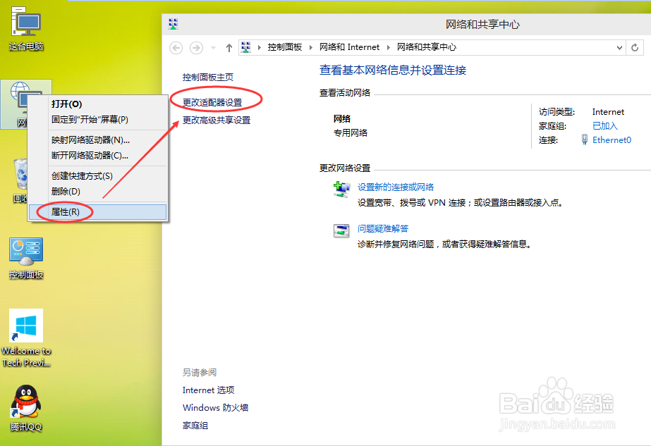Click the 设置新的连接或网络 network icon
651x446 pixels.
point(343,188)
